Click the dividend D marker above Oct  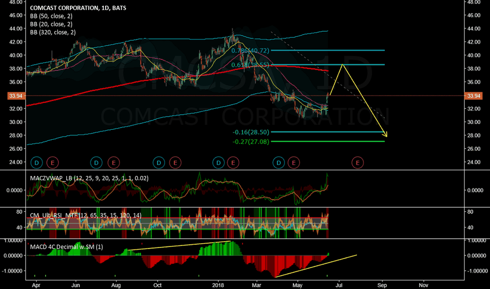coord(159,163)
